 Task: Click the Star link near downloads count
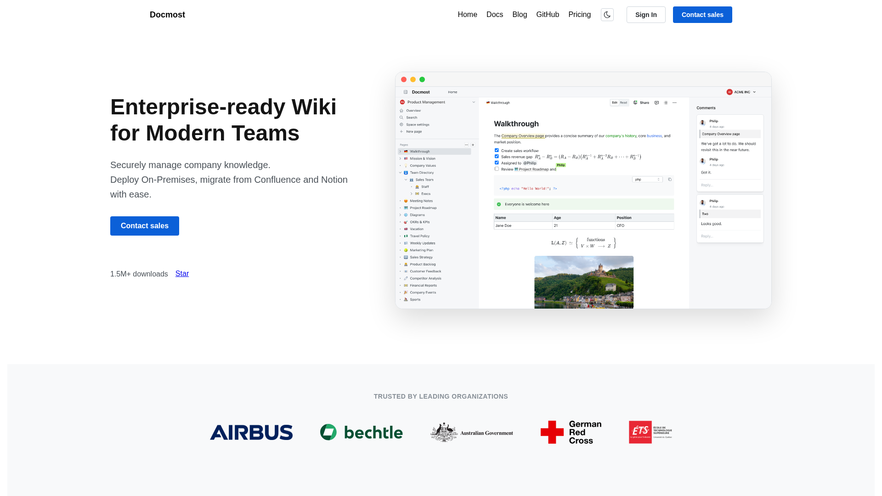pyautogui.click(x=182, y=274)
